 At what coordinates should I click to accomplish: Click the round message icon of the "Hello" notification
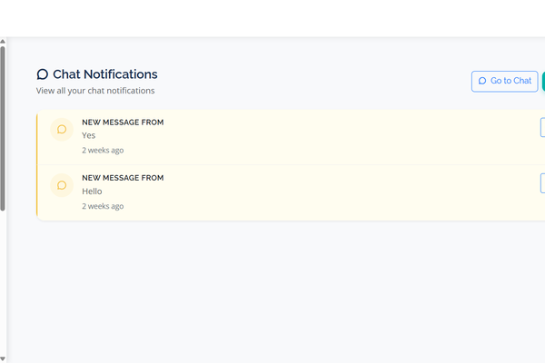62,185
